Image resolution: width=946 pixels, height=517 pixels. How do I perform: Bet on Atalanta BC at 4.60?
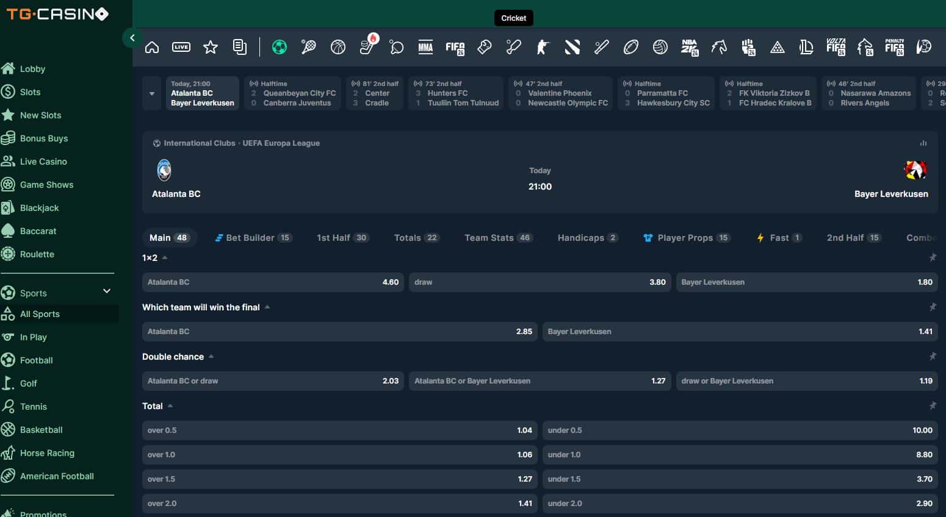point(273,282)
